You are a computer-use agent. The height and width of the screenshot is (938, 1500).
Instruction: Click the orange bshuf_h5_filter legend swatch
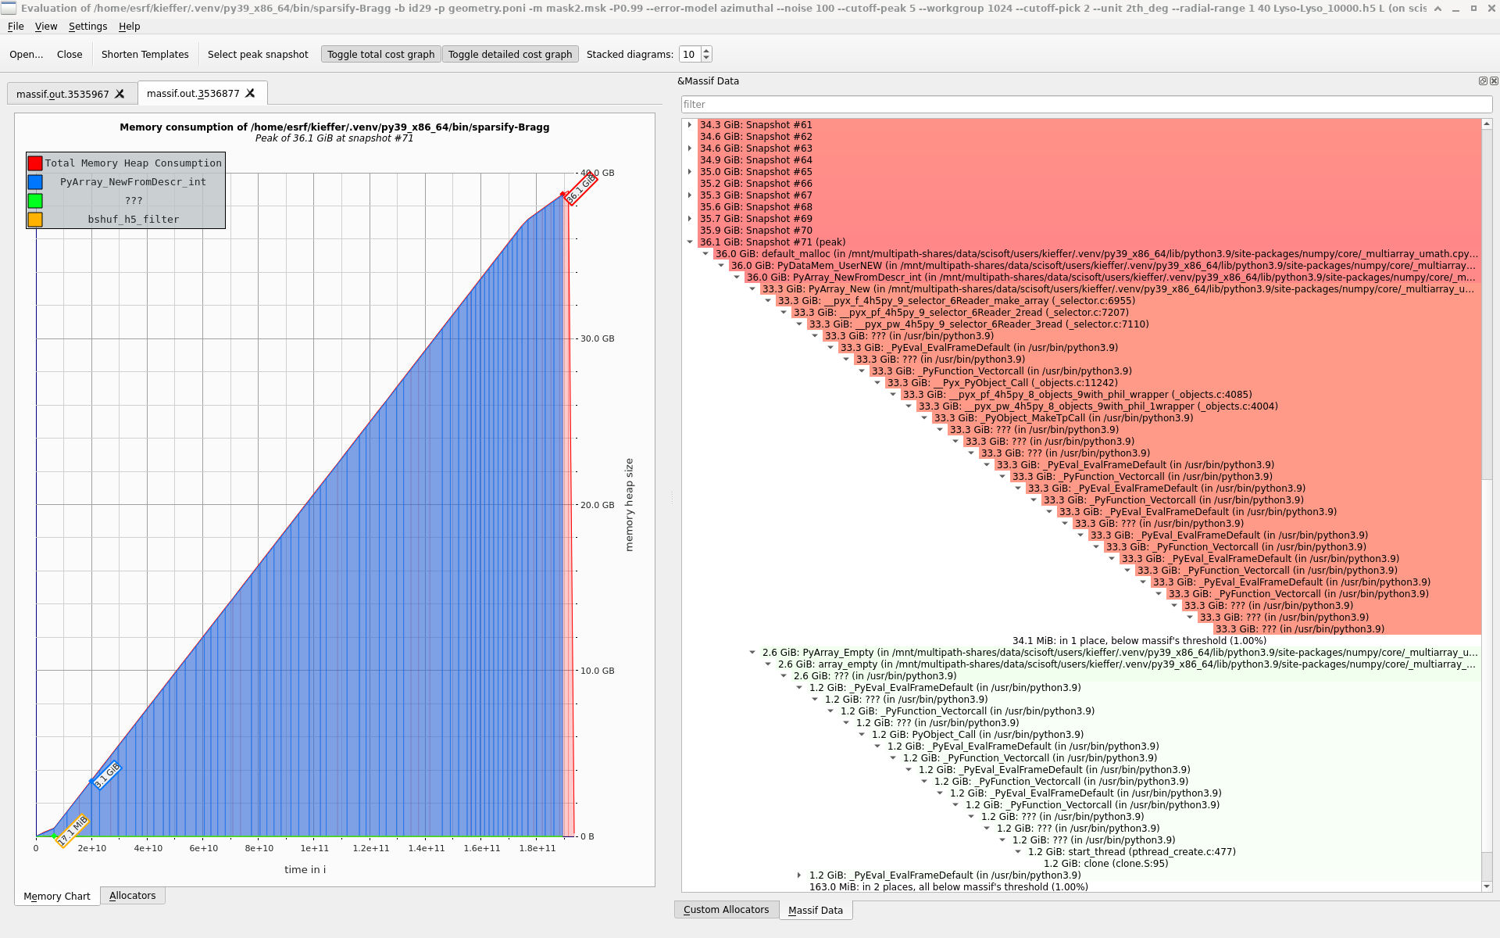pos(35,219)
